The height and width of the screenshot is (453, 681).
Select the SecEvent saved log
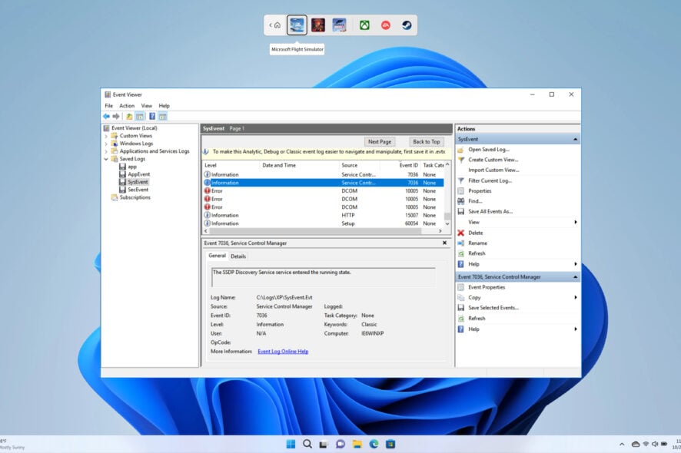pos(138,190)
